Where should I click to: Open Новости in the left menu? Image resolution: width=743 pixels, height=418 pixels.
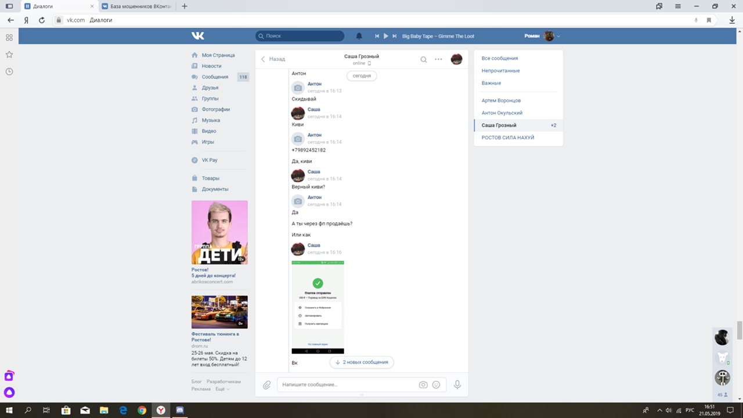tap(211, 66)
